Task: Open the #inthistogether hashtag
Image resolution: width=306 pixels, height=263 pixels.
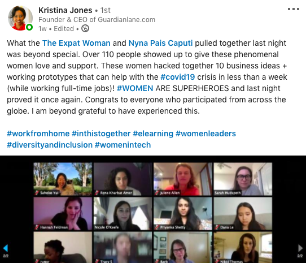Action: 101,133
